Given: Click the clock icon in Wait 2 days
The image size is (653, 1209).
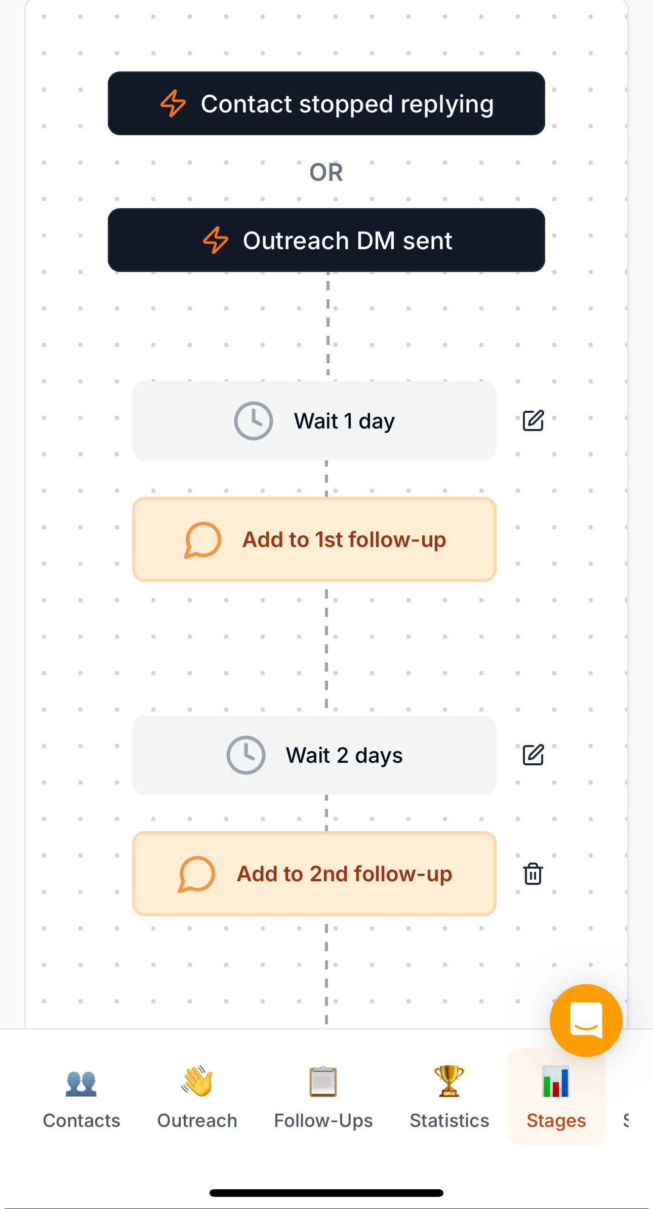Looking at the screenshot, I should [x=246, y=755].
